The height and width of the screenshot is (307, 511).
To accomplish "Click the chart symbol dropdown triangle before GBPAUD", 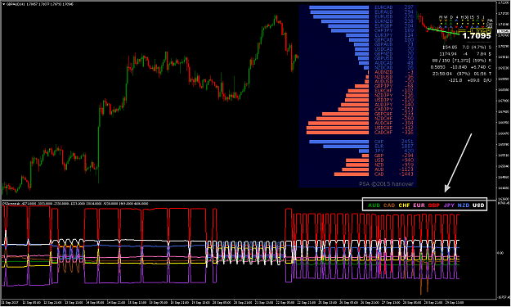I will coord(3,4).
